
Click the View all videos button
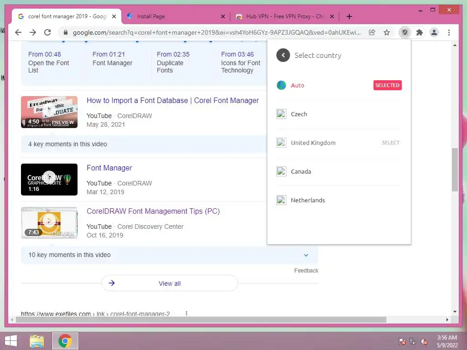click(170, 283)
